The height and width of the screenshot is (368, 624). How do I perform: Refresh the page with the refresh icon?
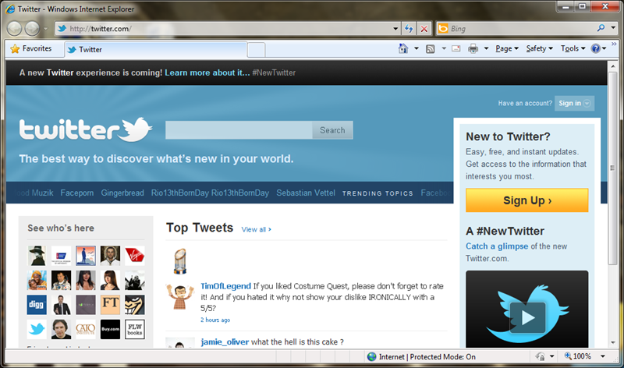[x=409, y=29]
